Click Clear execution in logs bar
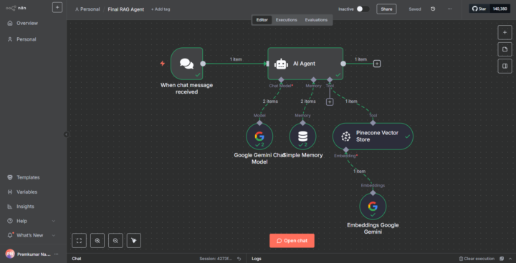Screen dimensions: 516x263 coord(477,259)
